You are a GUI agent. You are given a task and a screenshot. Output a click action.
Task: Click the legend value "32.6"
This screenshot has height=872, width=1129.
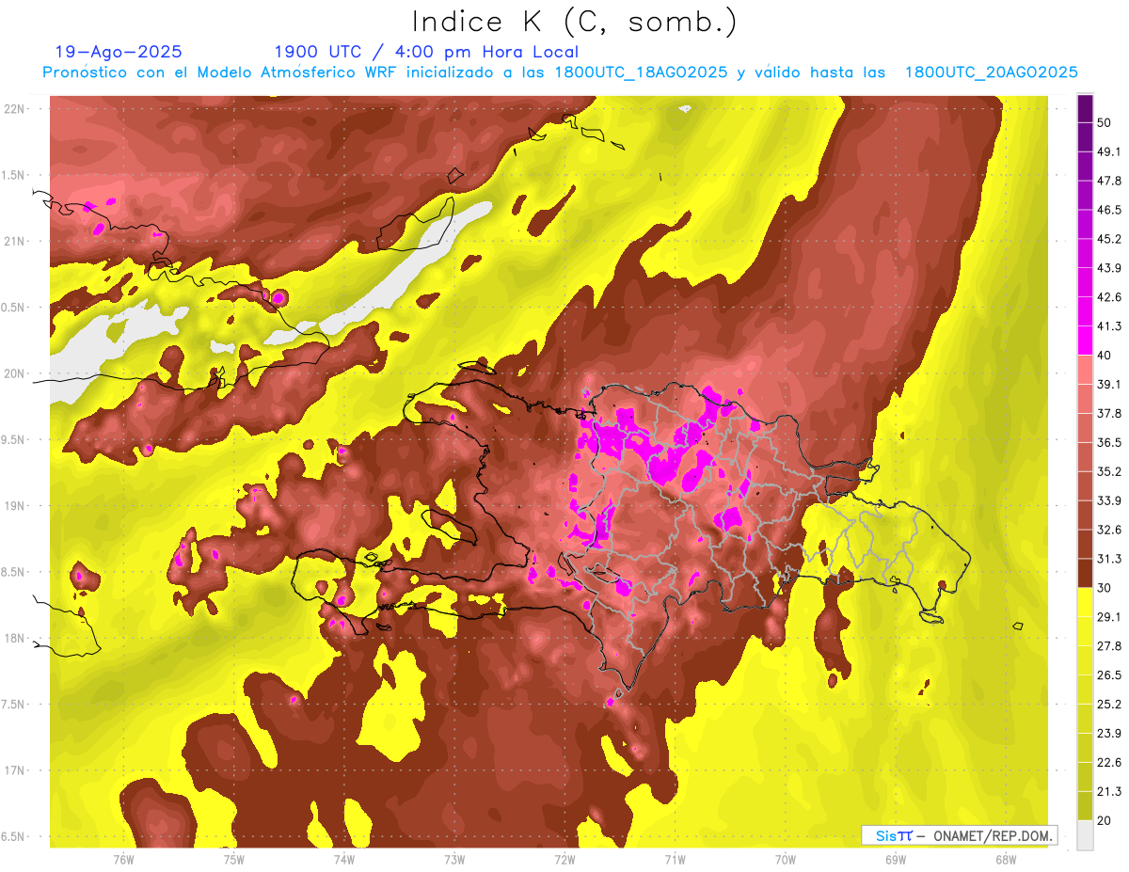[x=1109, y=531]
